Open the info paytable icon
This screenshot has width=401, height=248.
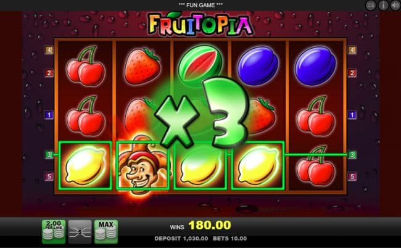pos(383,5)
